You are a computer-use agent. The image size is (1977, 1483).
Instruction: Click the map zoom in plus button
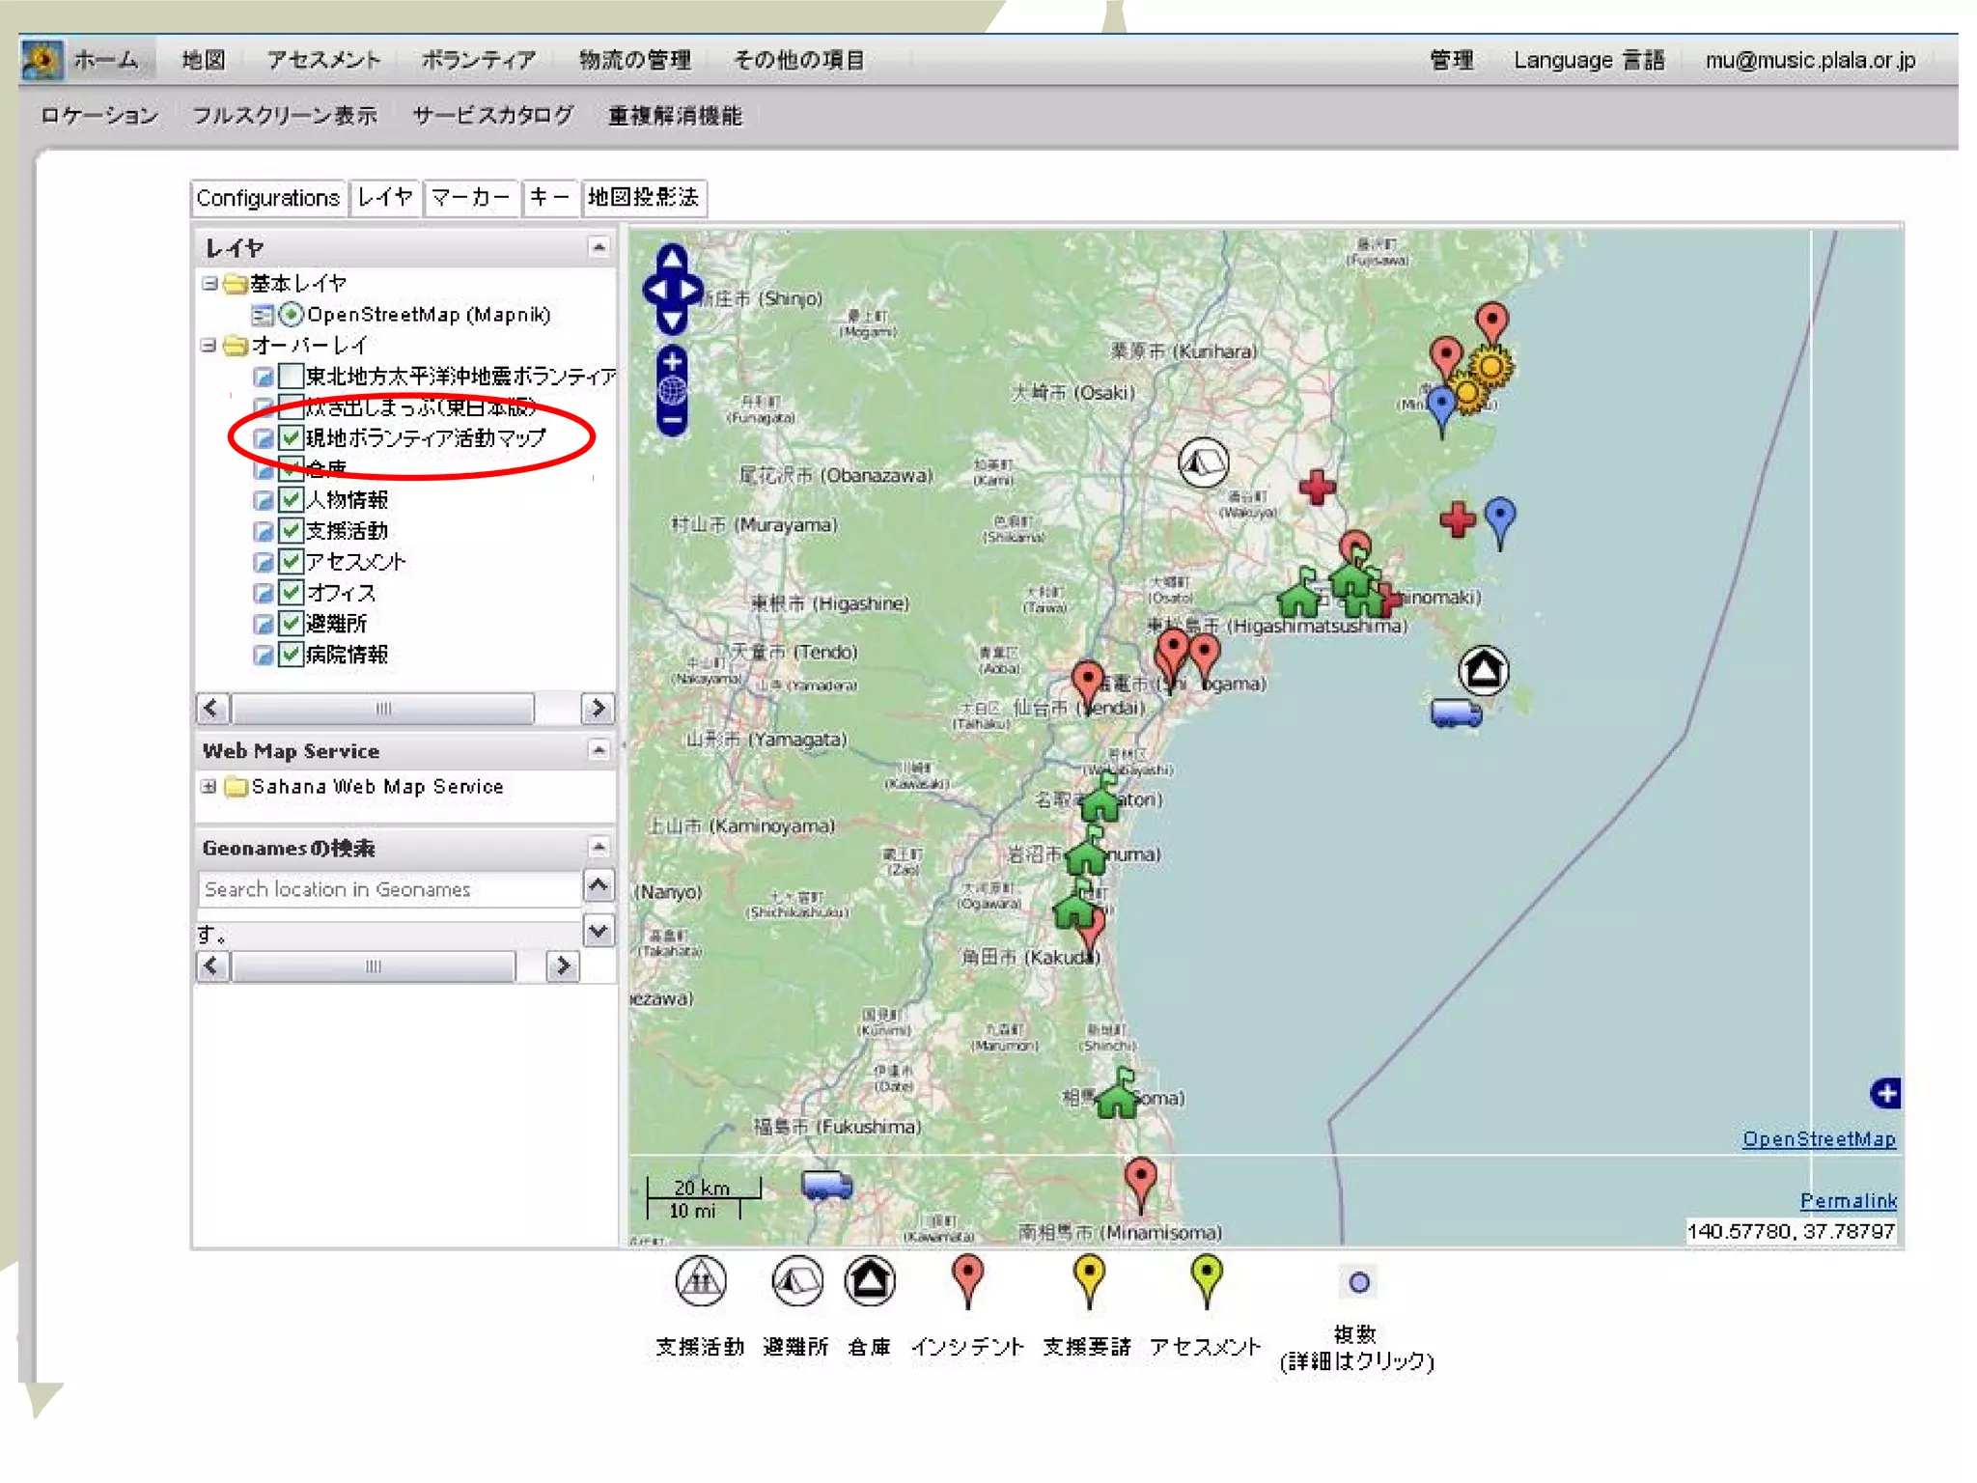point(672,362)
